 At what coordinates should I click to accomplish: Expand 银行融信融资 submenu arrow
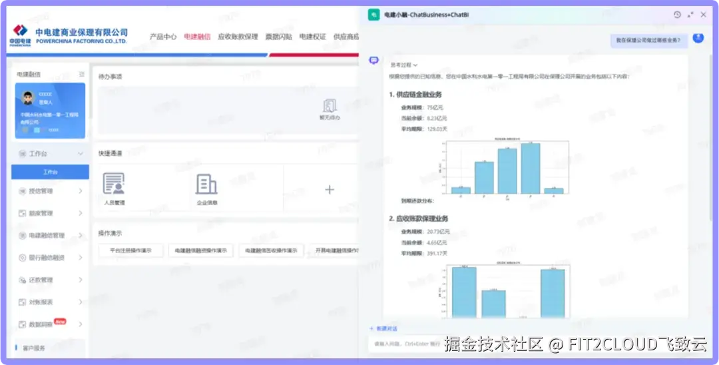81,258
